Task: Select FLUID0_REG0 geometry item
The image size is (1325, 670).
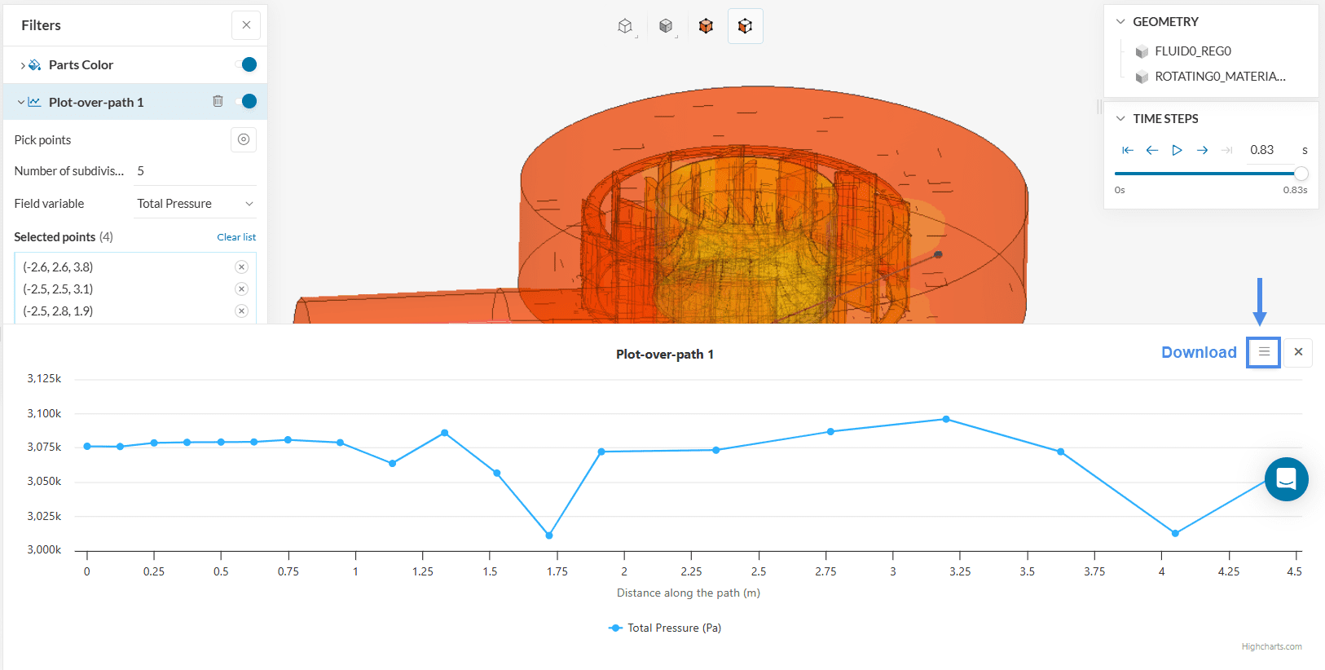Action: pos(1192,51)
